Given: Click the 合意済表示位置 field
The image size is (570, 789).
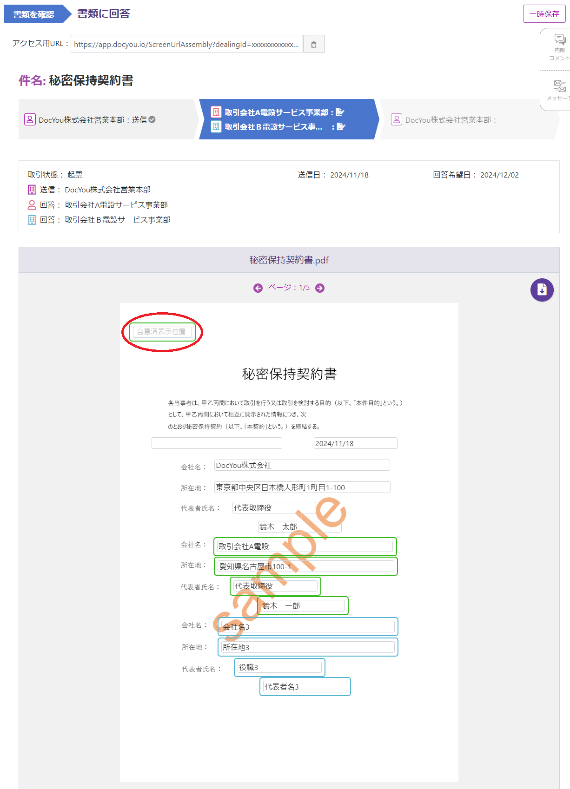Looking at the screenshot, I should 162,332.
